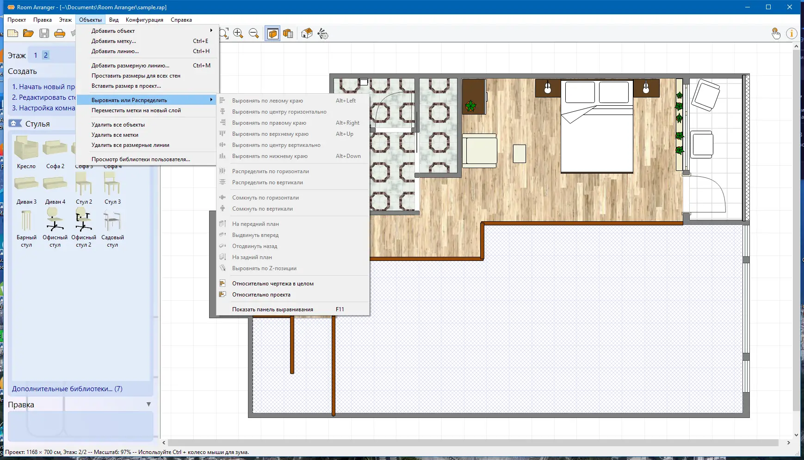This screenshot has width=804, height=460.
Task: Expand the Правка panel arrow
Action: tap(148, 404)
